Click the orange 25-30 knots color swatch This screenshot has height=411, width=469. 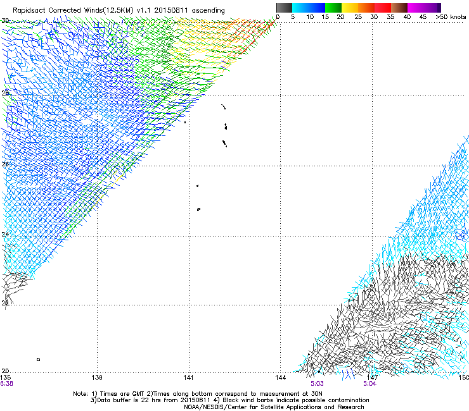pos(366,8)
